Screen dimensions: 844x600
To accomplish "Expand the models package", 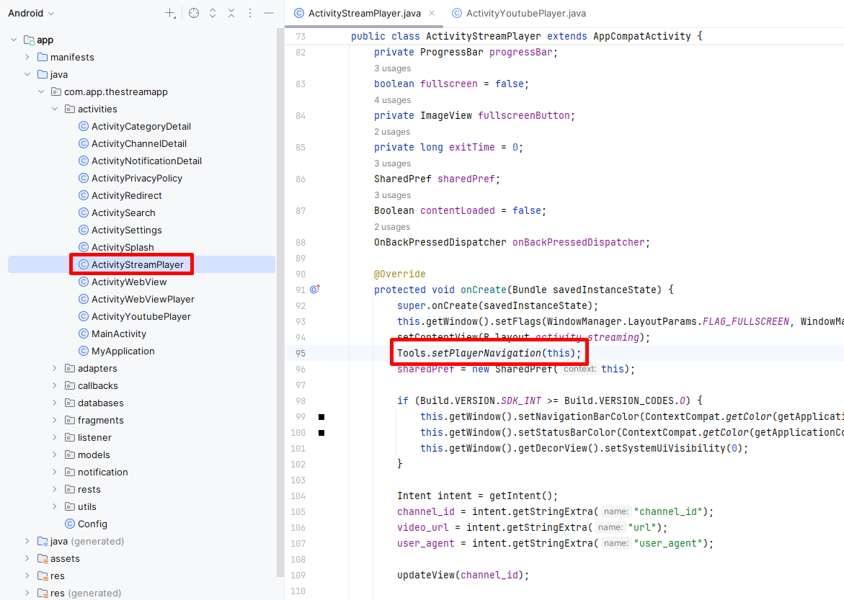I will point(55,455).
